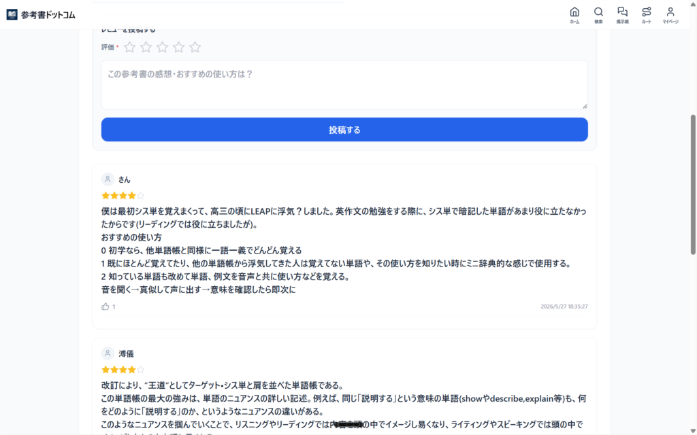Open the route icon in header

[647, 15]
